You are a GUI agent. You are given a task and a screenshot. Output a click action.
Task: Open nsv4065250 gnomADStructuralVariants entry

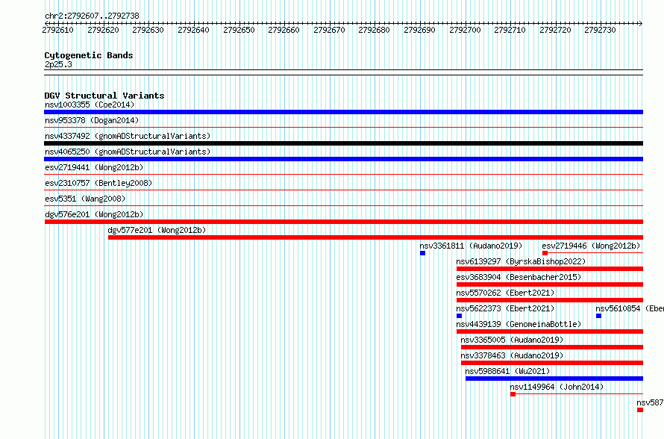(x=128, y=152)
